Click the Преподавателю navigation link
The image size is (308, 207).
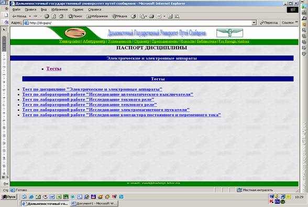(x=165, y=41)
